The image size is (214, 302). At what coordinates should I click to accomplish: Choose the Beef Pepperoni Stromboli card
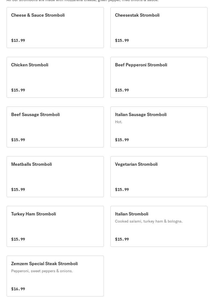click(159, 77)
